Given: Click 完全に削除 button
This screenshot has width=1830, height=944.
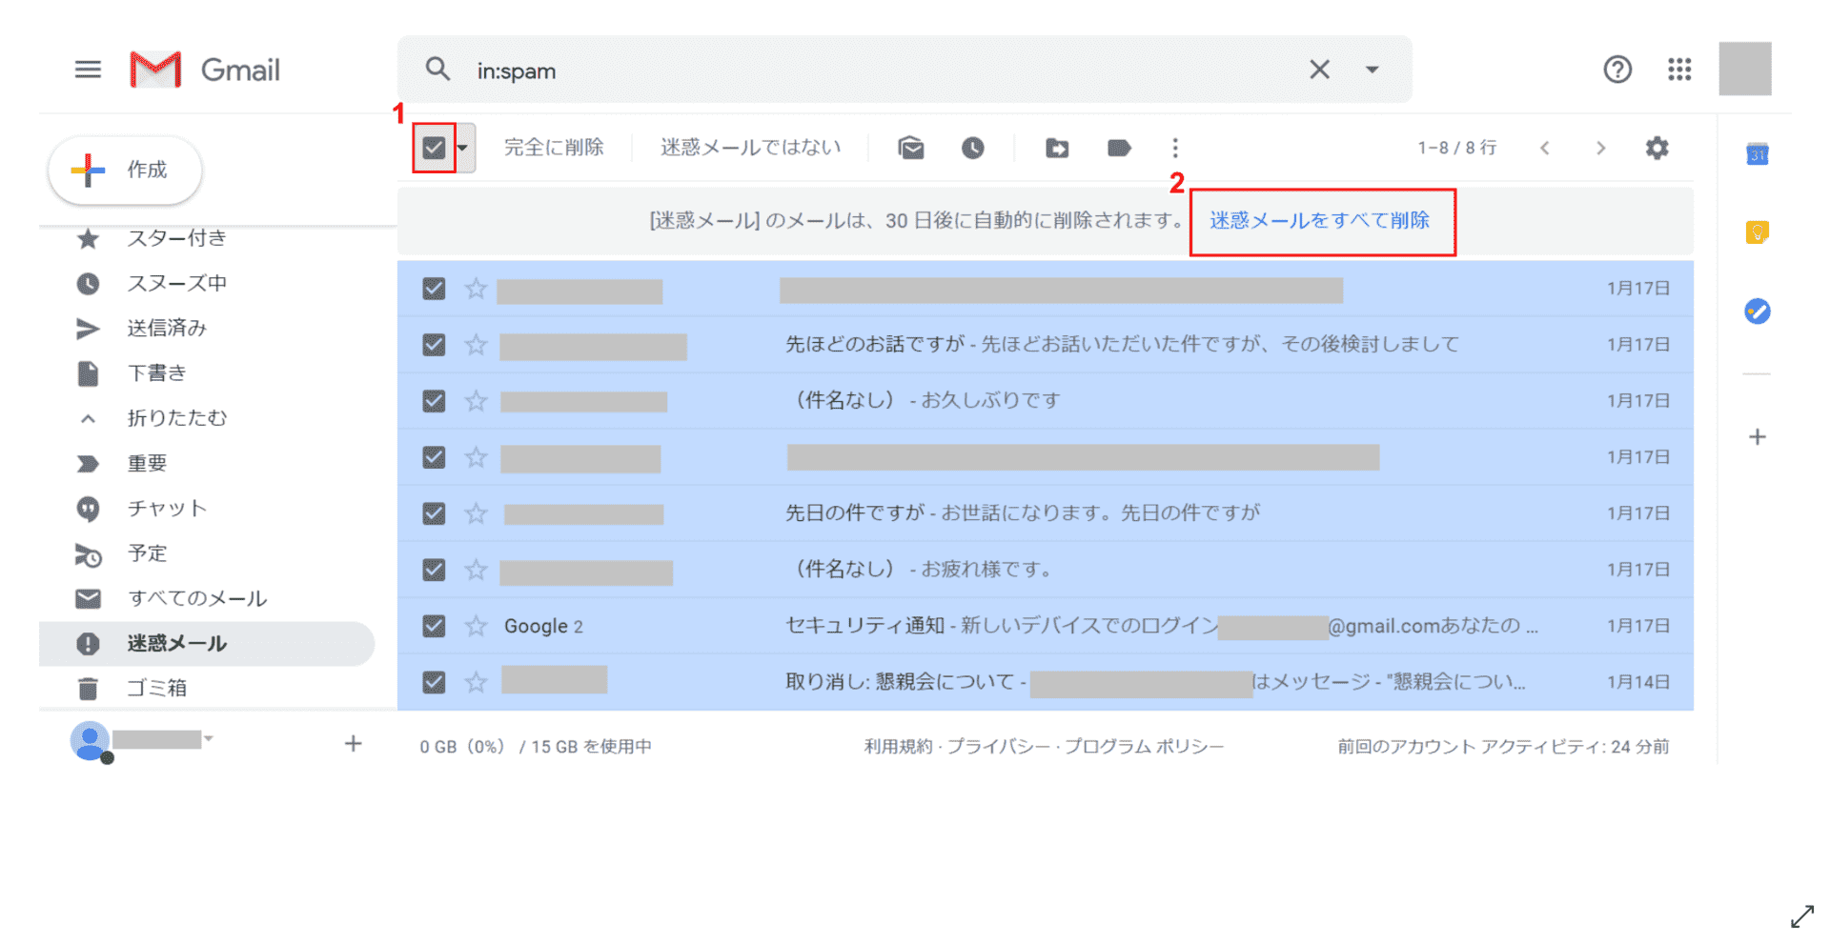Looking at the screenshot, I should [x=554, y=148].
